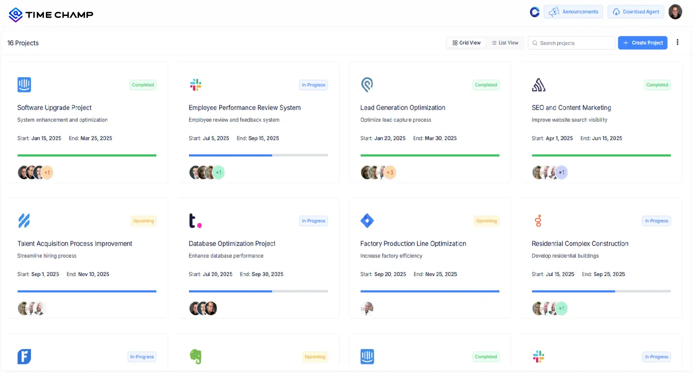The height and width of the screenshot is (373, 694).
Task: Click the Software Upgrade Project Intercom icon
Action: click(x=24, y=84)
